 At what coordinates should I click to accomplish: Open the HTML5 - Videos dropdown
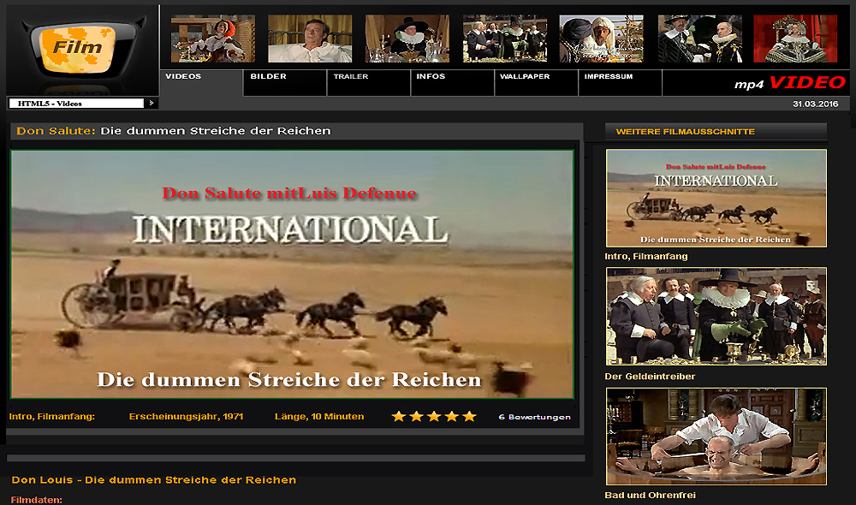tap(75, 104)
